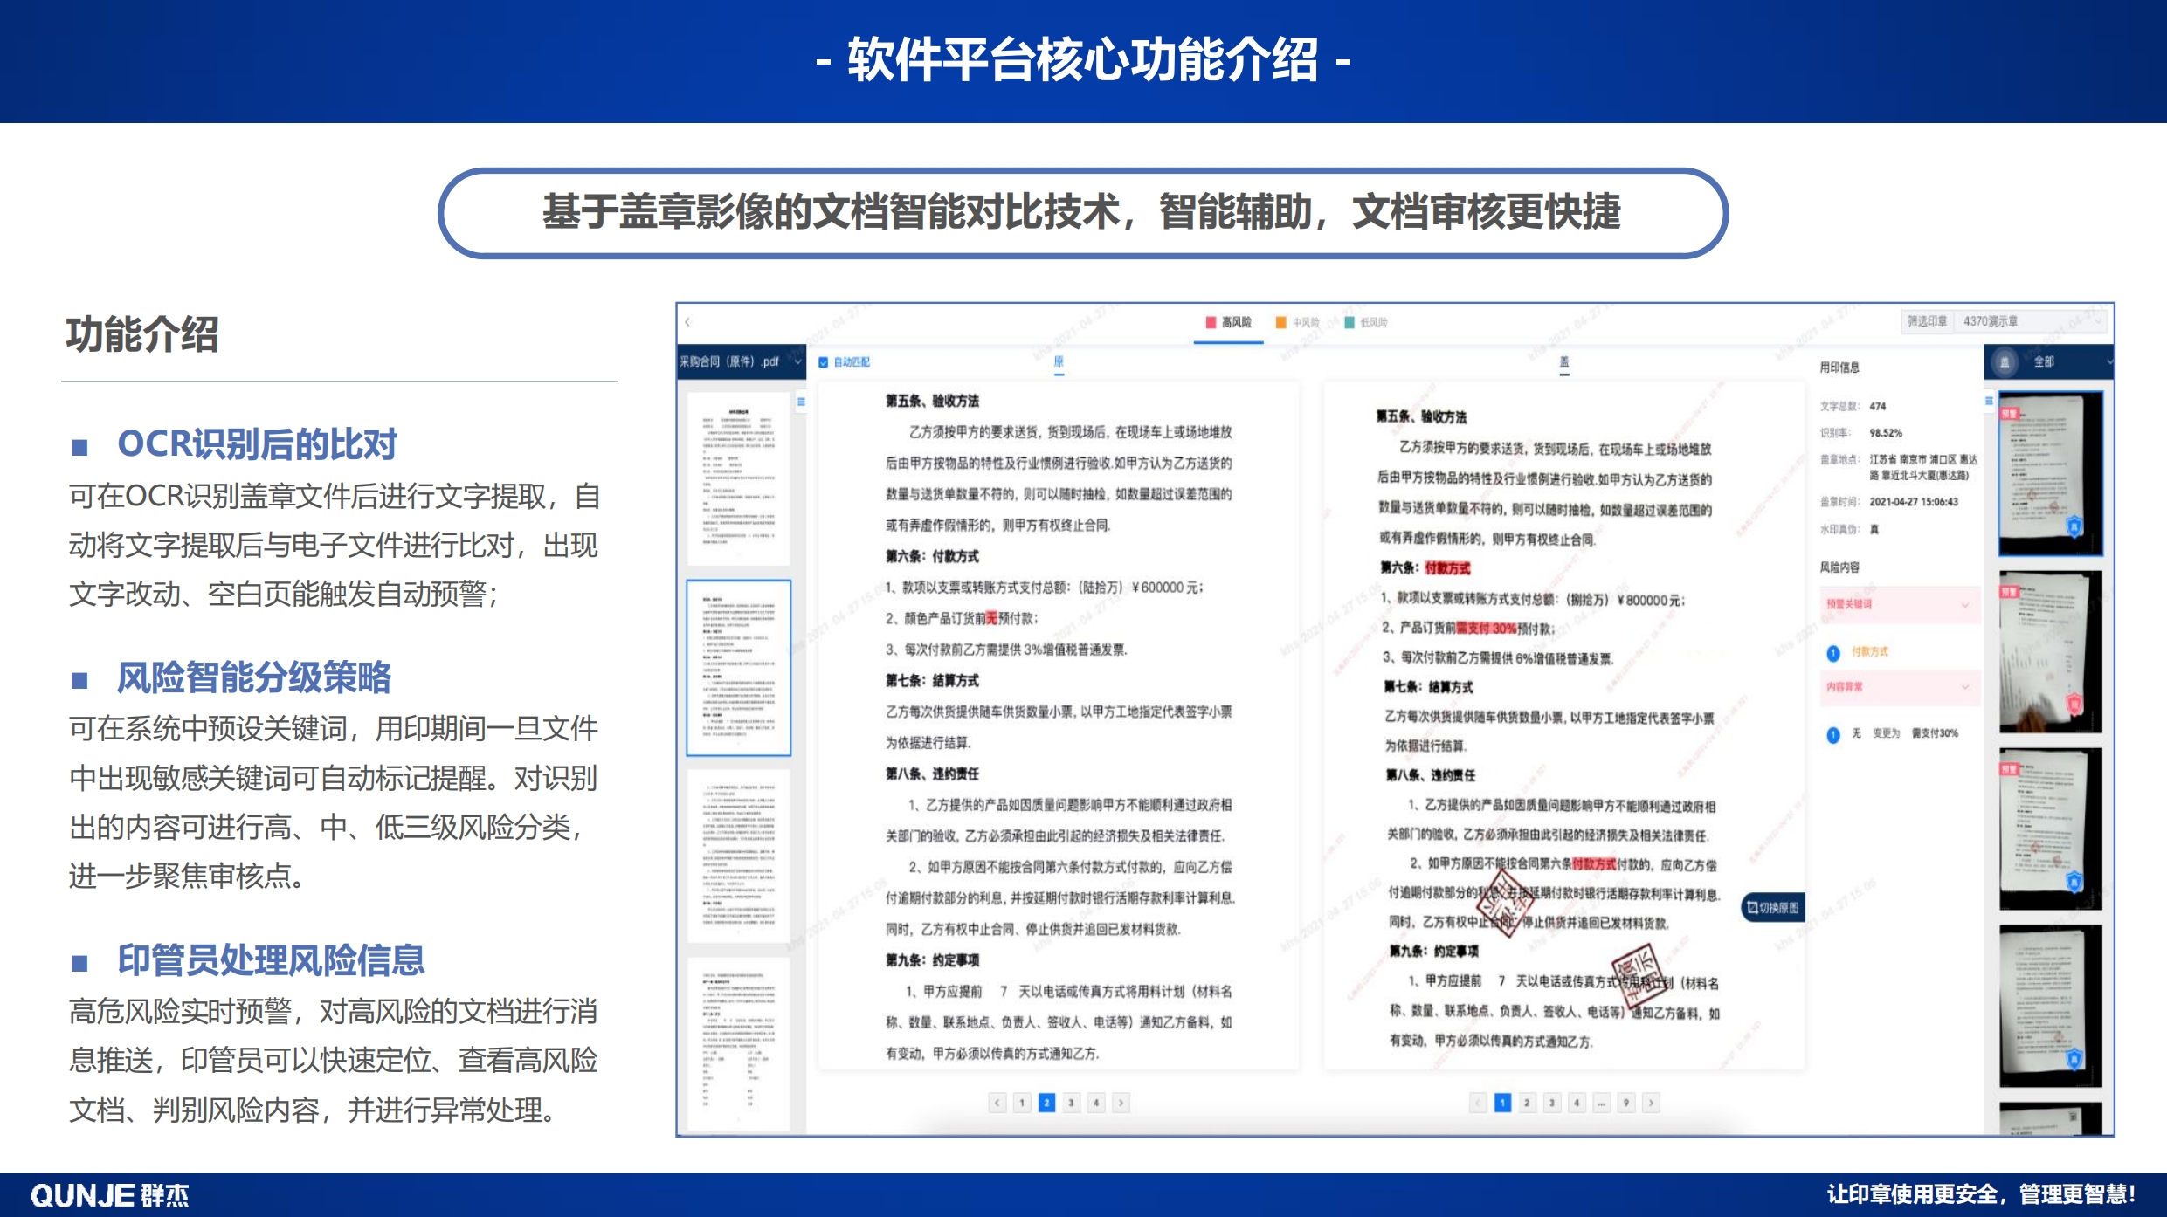Go to page 1 in left document pager
2167x1217 pixels.
[1022, 1103]
